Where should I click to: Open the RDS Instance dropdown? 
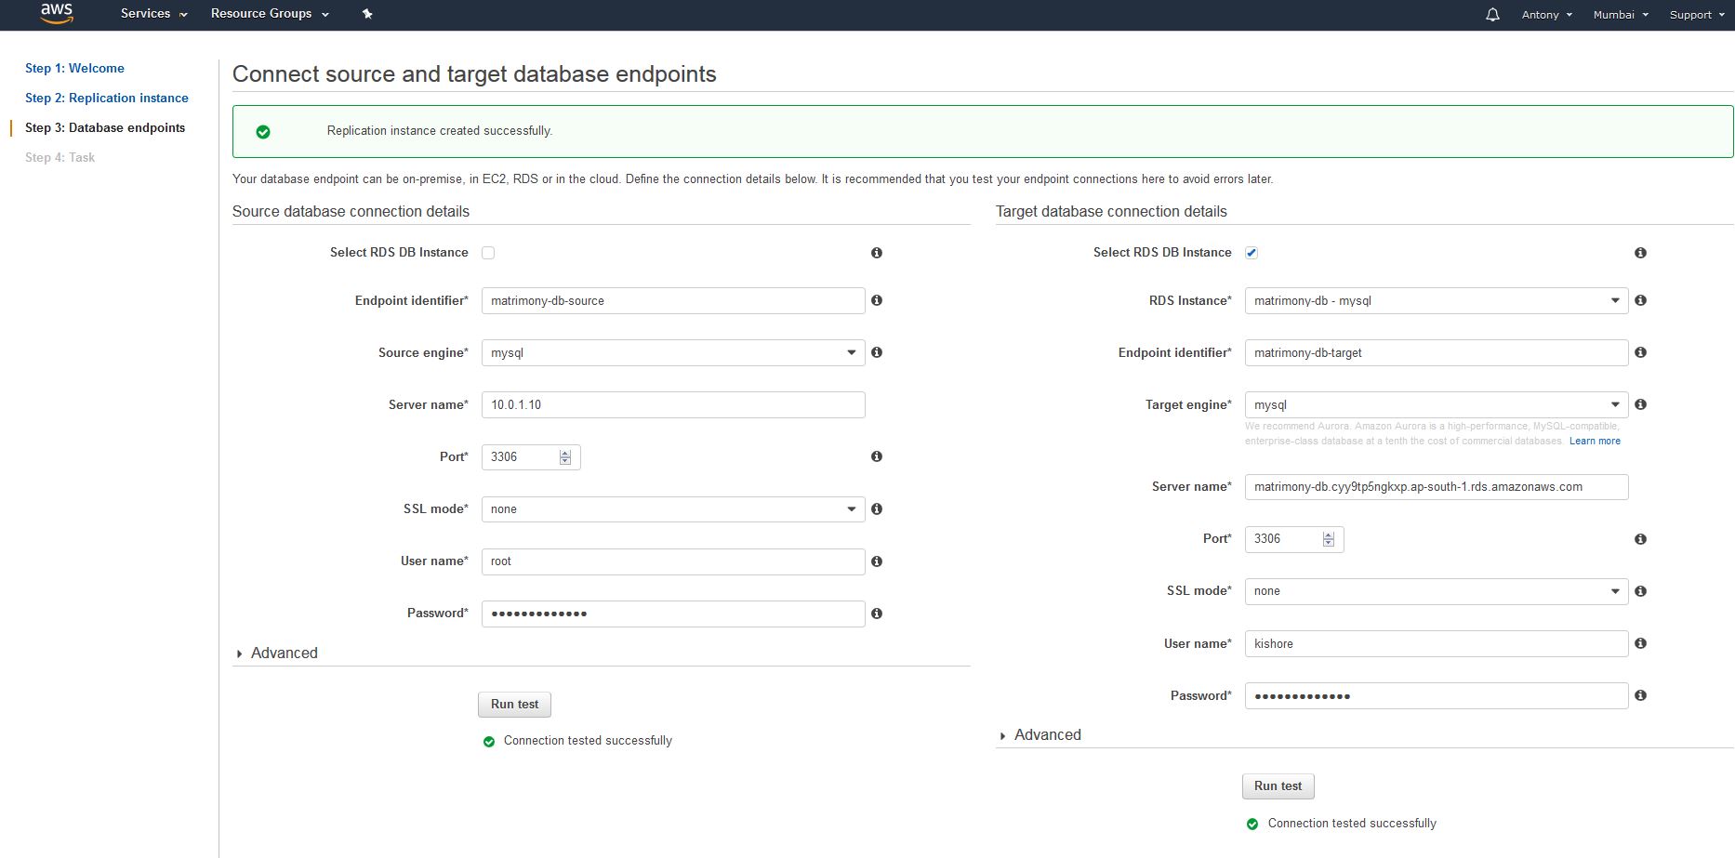click(x=1436, y=300)
